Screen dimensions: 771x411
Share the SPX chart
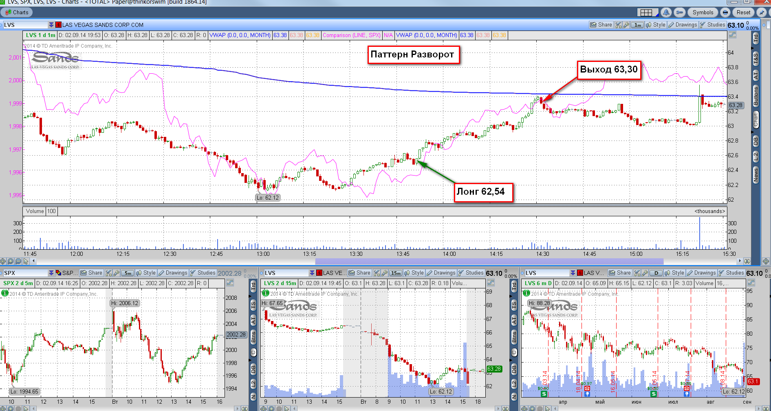[91, 273]
